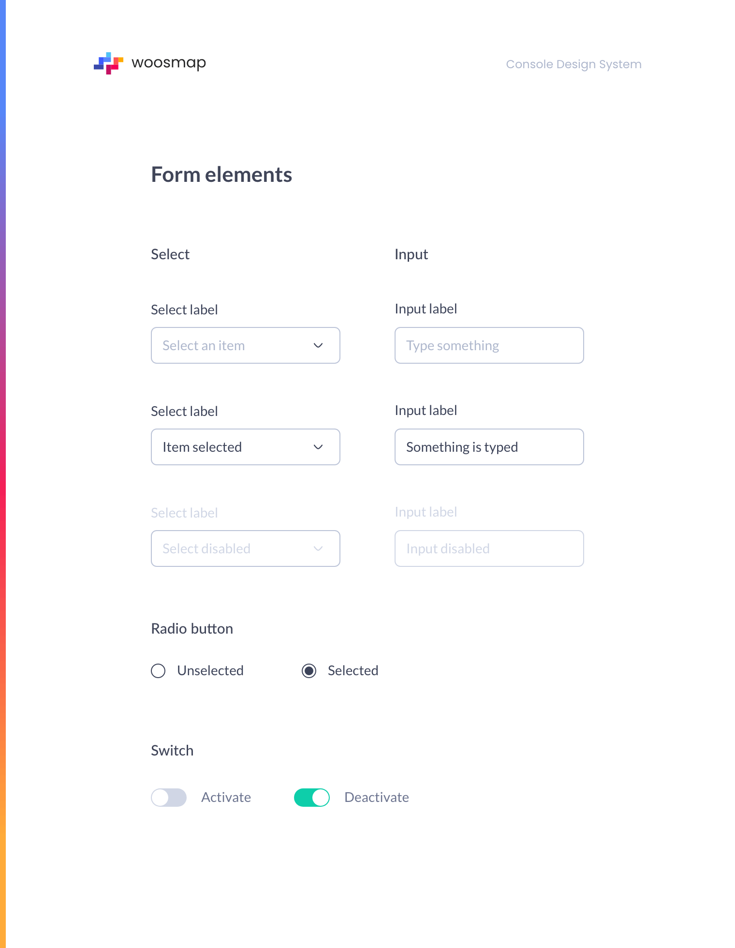This screenshot has width=735, height=948.
Task: Click the 'Switch' section label
Action: [172, 751]
